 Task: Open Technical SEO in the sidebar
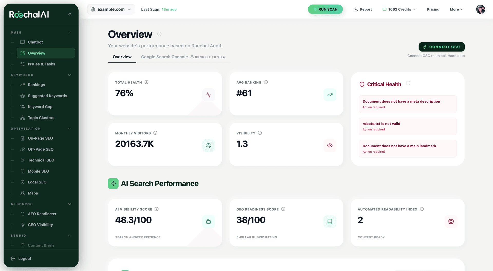(x=46, y=160)
